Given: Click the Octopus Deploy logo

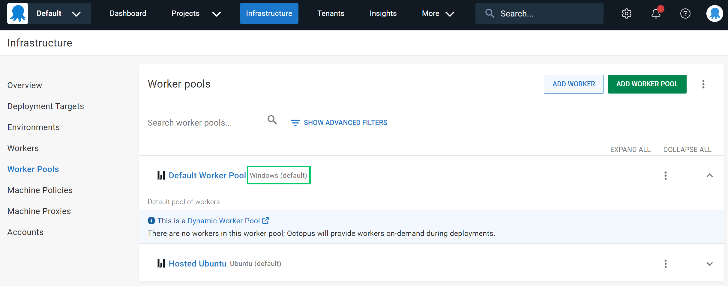Looking at the screenshot, I should pos(17,13).
